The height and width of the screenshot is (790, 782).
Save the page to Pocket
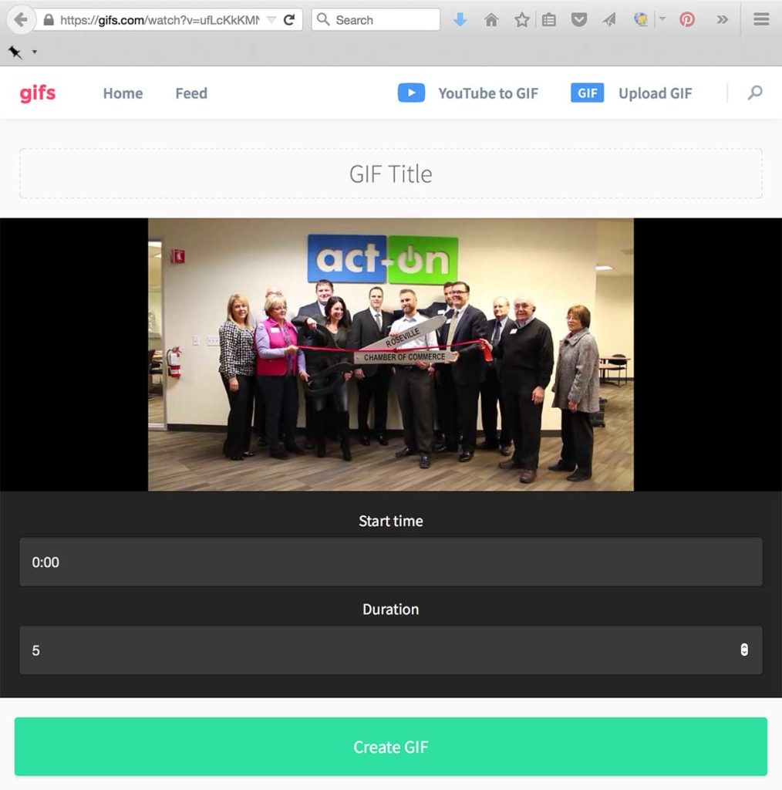(x=579, y=20)
